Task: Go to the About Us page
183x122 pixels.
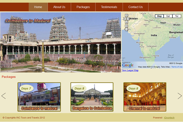Action: (x=59, y=7)
